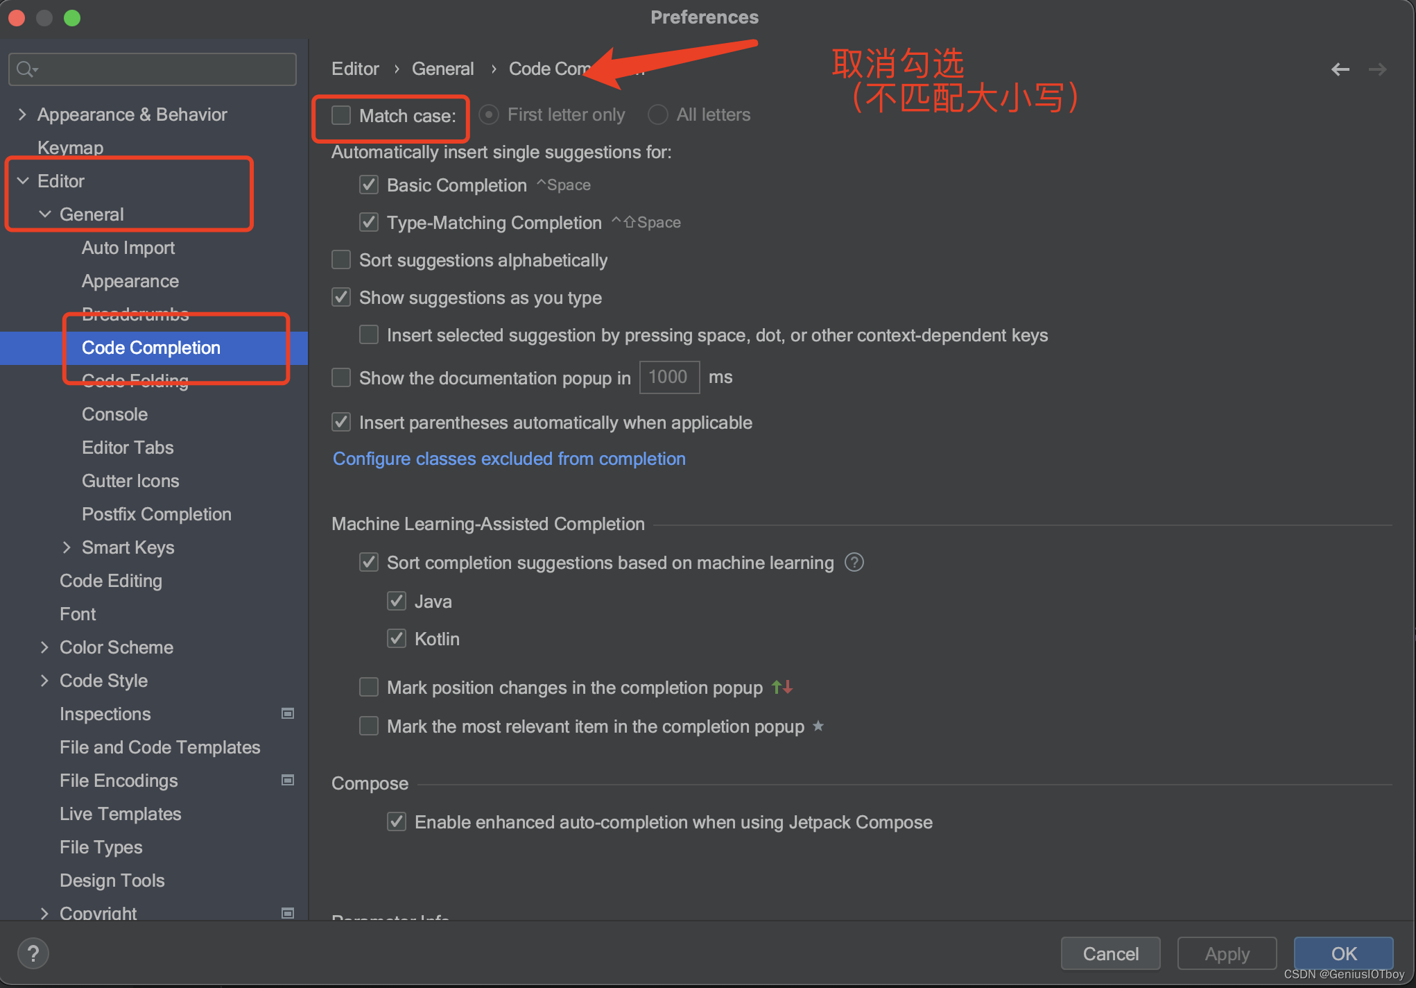The height and width of the screenshot is (988, 1416).
Task: Select the First letter only radio button
Action: (x=487, y=115)
